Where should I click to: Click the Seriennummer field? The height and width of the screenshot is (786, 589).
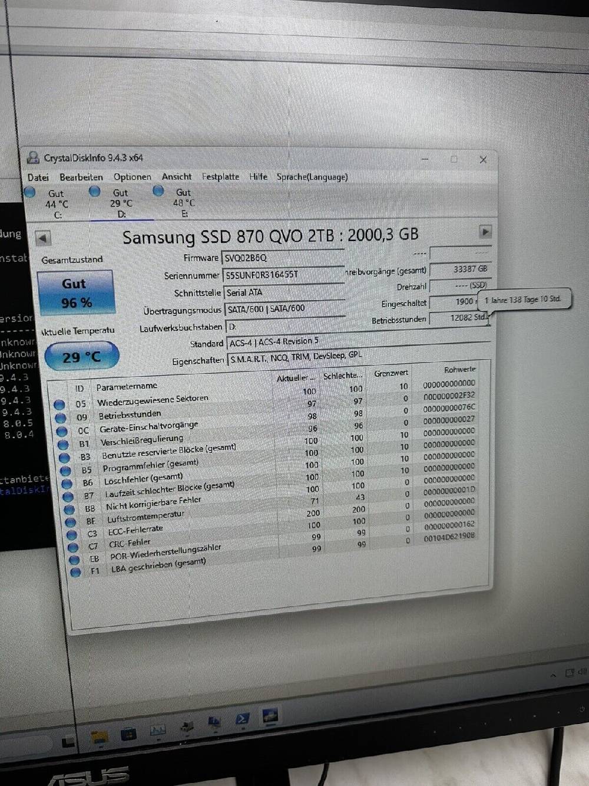point(283,275)
